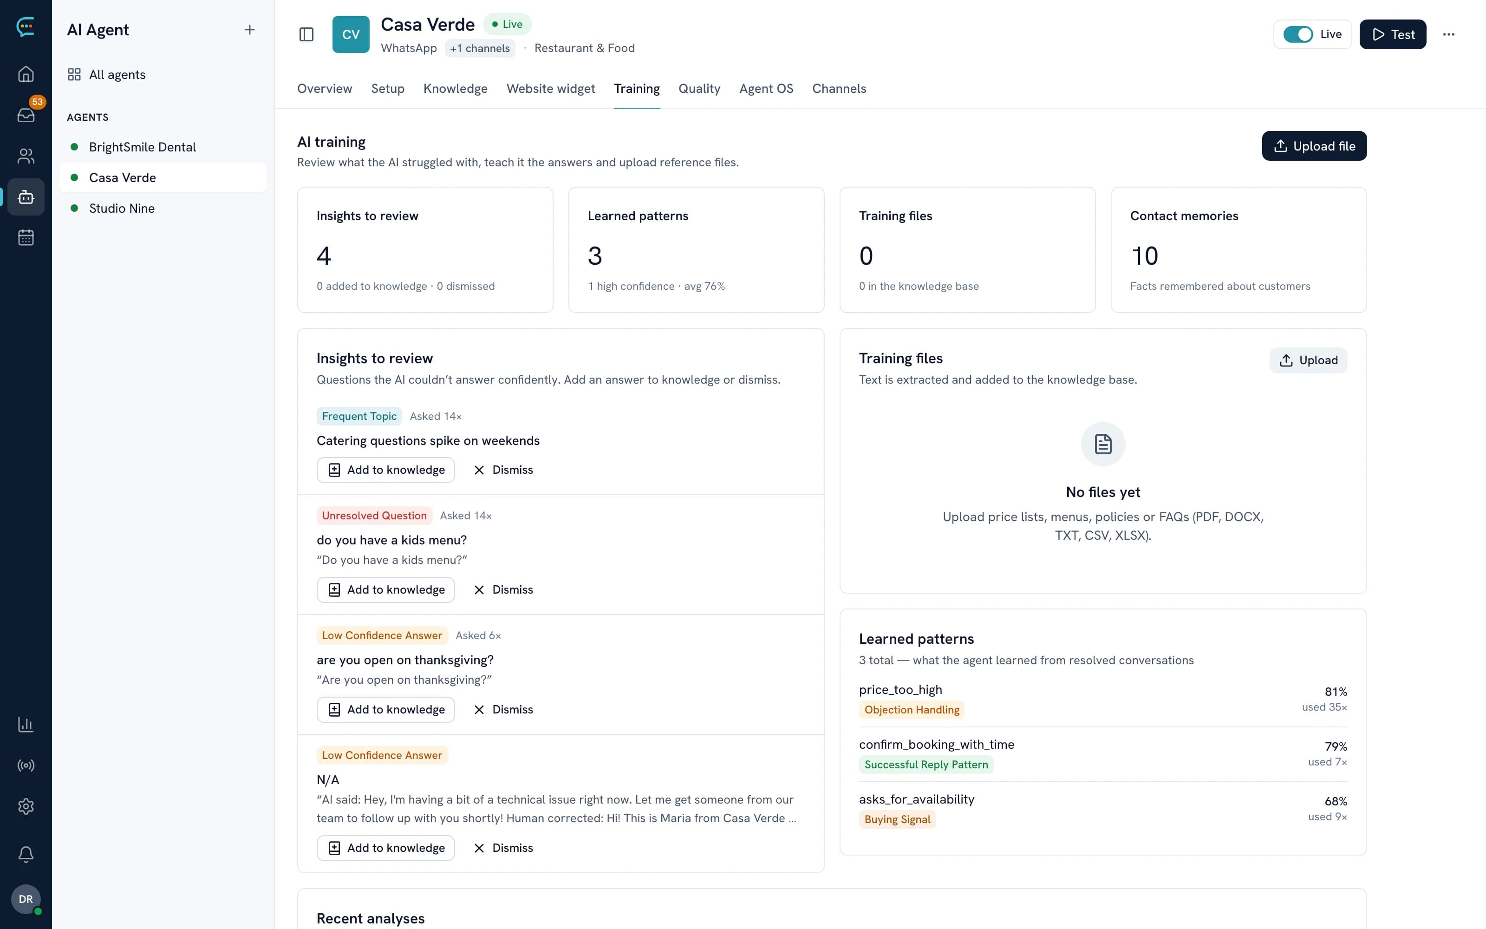Select the AI agent robot icon

point(26,196)
